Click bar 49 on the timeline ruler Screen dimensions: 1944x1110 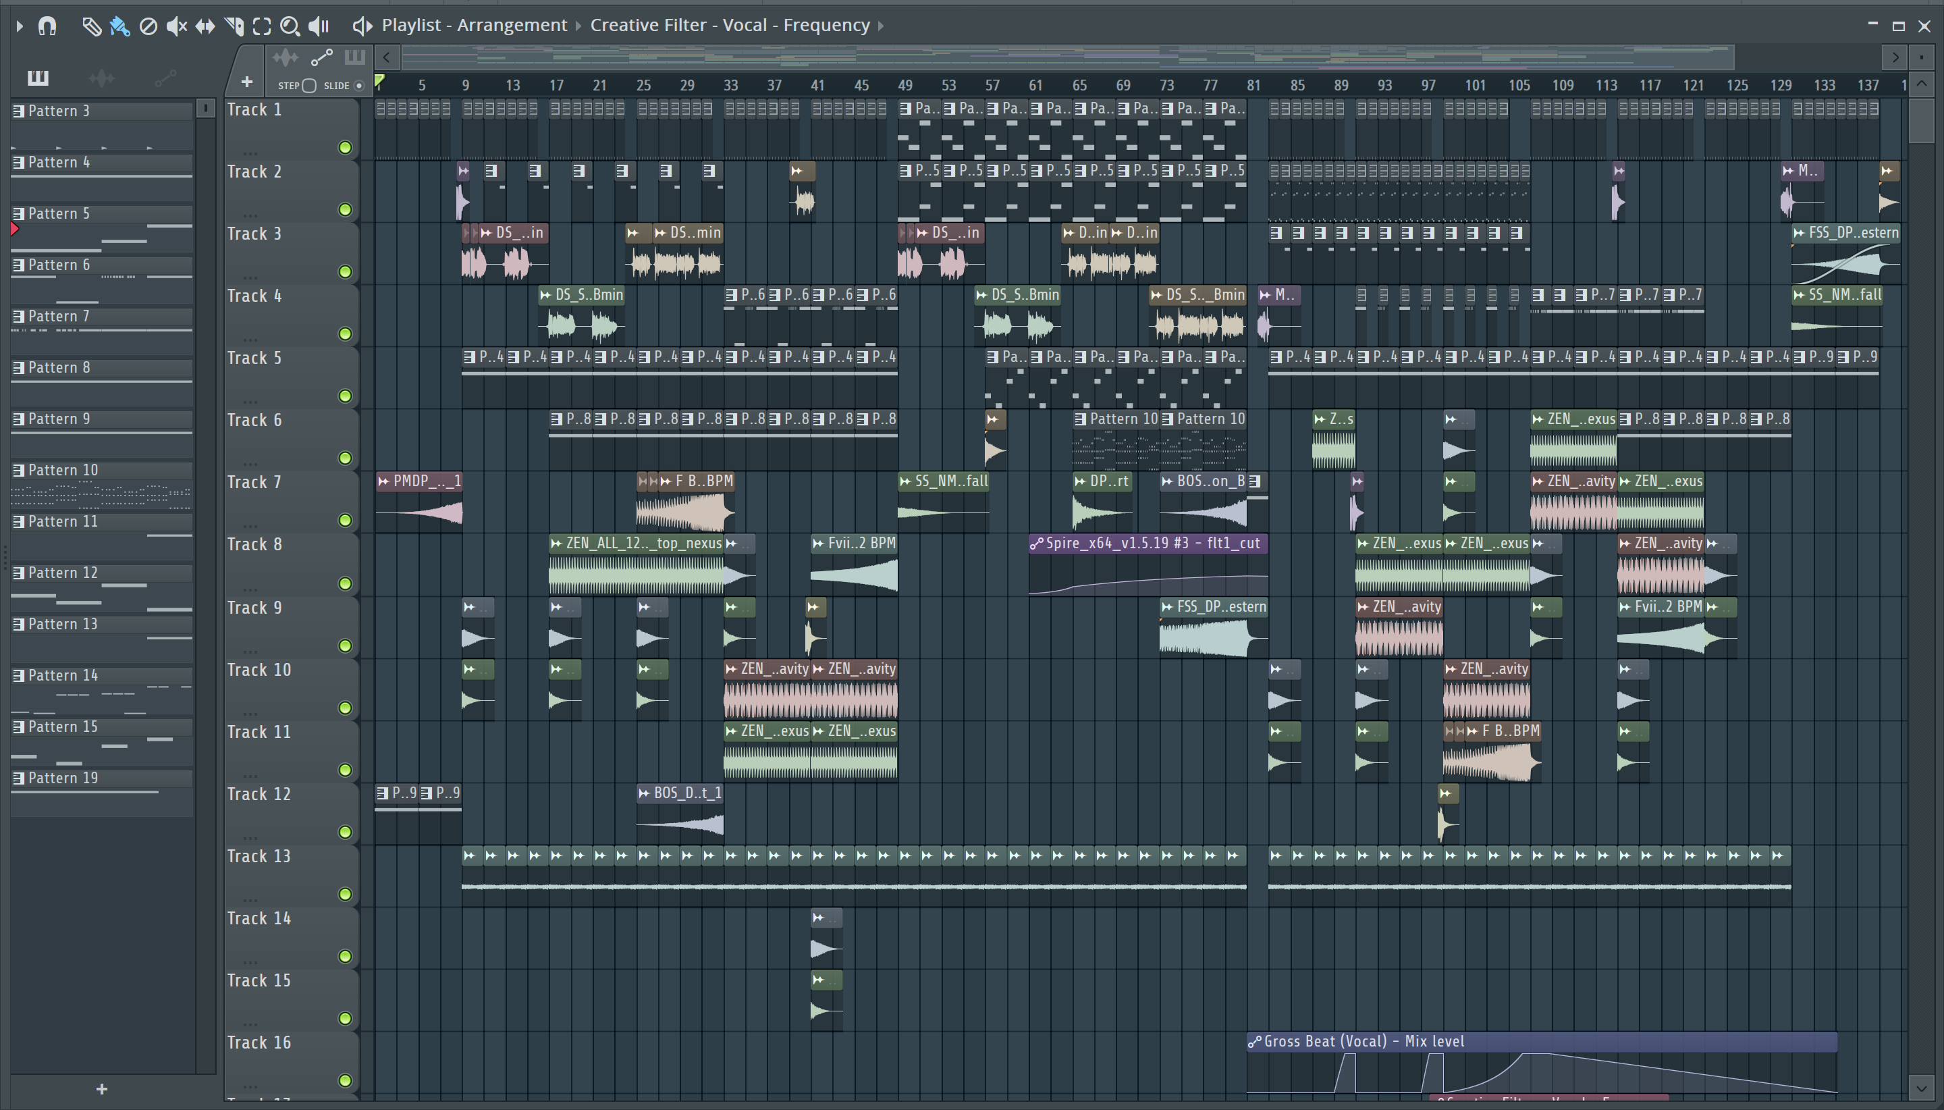(x=905, y=85)
